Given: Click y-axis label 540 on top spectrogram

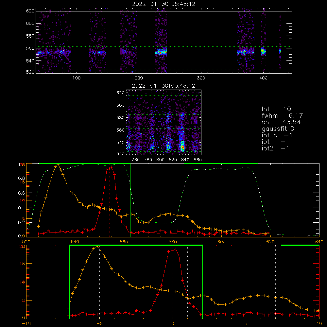Looking at the screenshot, I should click(x=30, y=61).
